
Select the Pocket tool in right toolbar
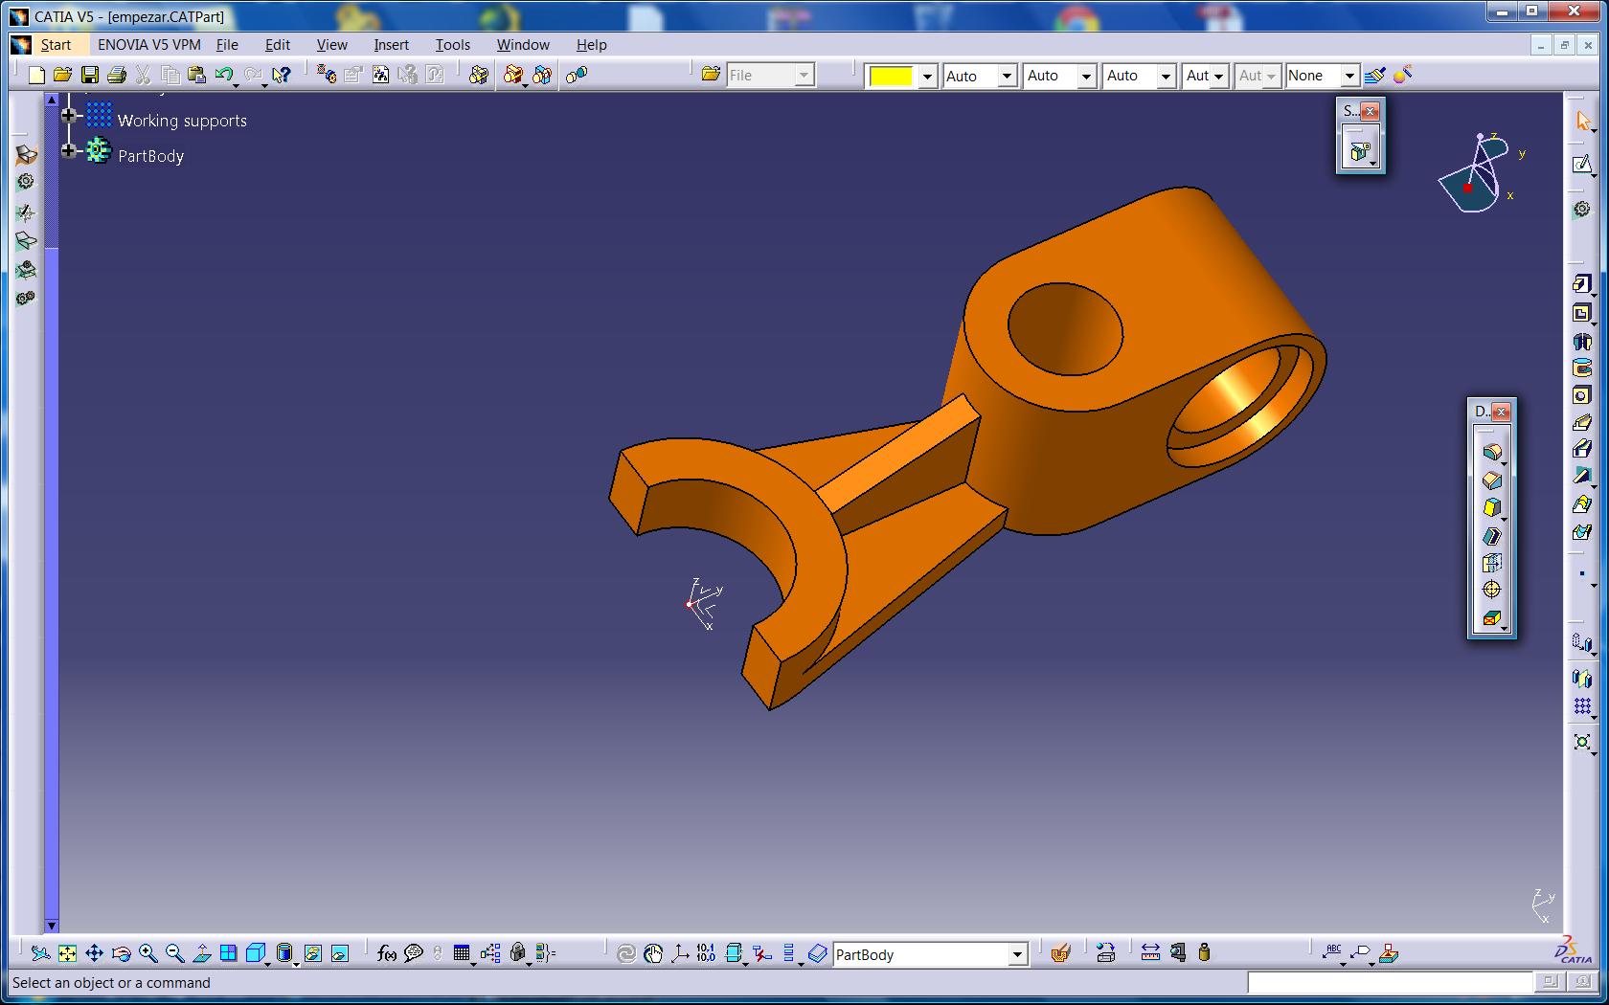pyautogui.click(x=1581, y=313)
